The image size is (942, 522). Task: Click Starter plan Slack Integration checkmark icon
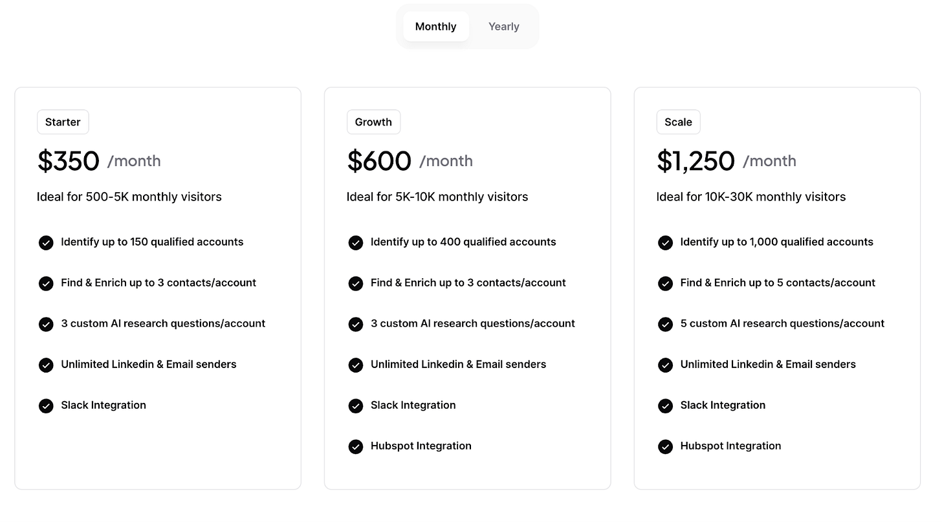coord(46,406)
